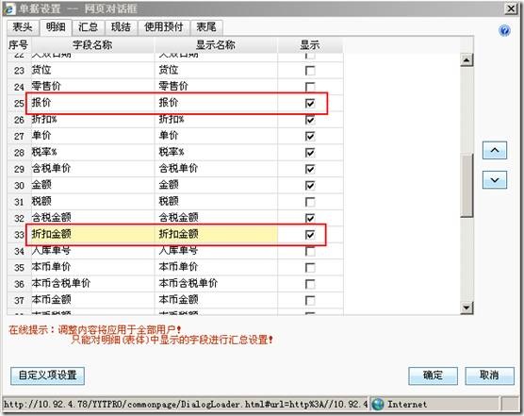
Task: Move selected row up with the up arrow button
Action: coord(495,150)
